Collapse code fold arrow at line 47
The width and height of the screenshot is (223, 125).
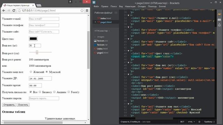[129, 62]
